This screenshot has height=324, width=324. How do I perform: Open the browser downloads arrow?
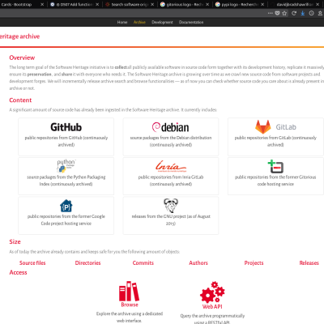click(303, 13)
